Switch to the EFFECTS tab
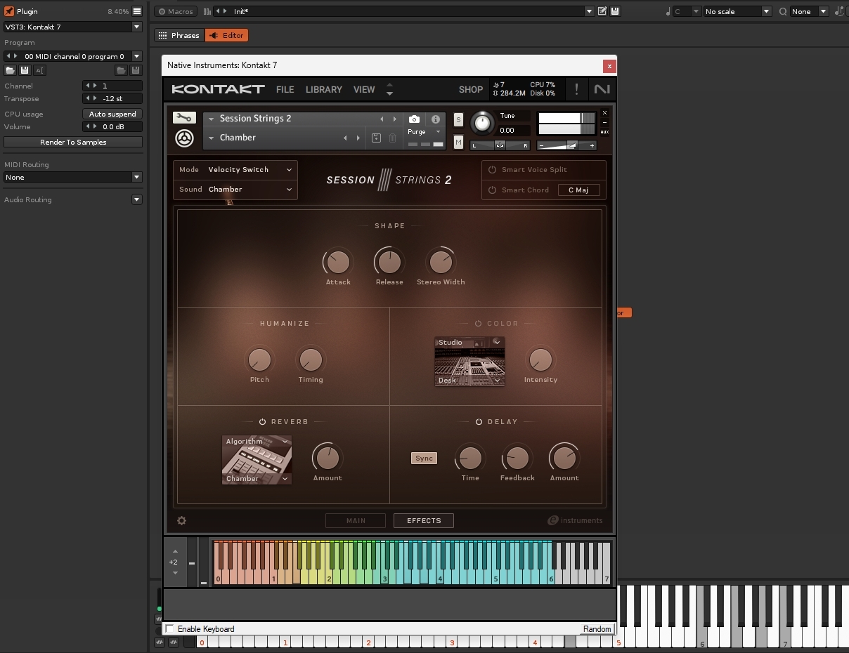The image size is (849, 653). click(x=424, y=521)
